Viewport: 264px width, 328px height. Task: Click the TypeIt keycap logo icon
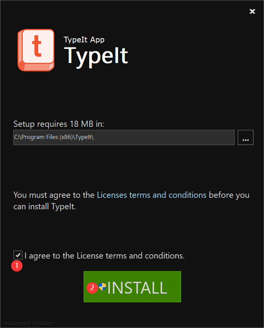[x=36, y=50]
